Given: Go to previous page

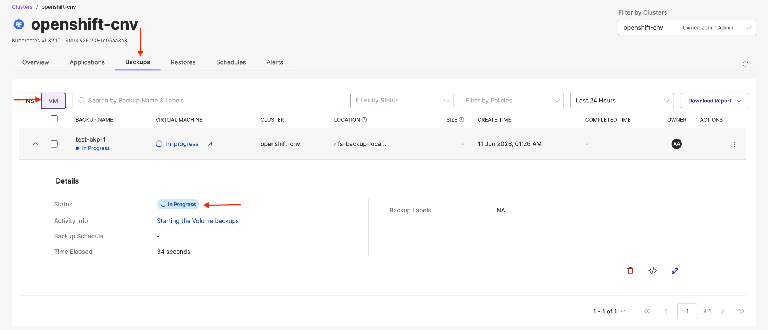Looking at the screenshot, I should point(666,311).
